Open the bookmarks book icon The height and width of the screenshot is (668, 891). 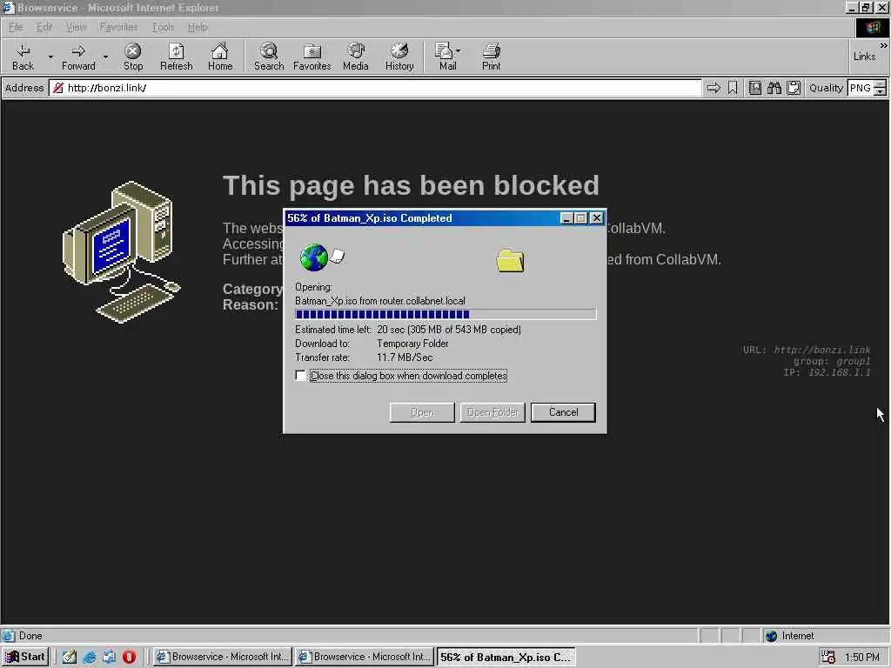coord(755,88)
